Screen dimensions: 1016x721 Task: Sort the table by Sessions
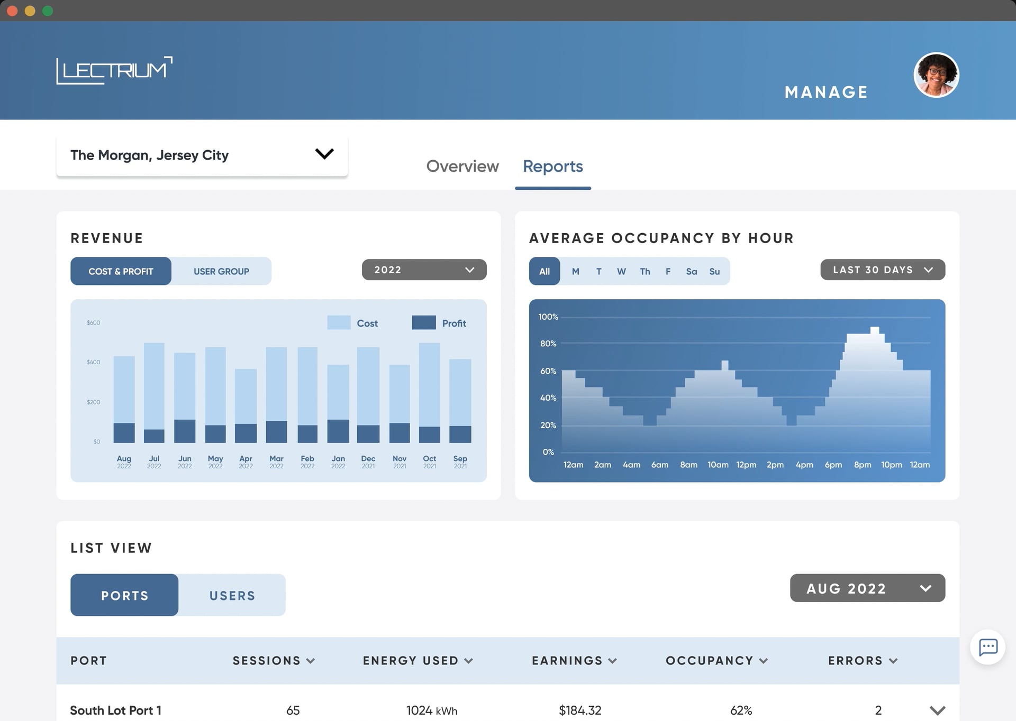pos(274,660)
